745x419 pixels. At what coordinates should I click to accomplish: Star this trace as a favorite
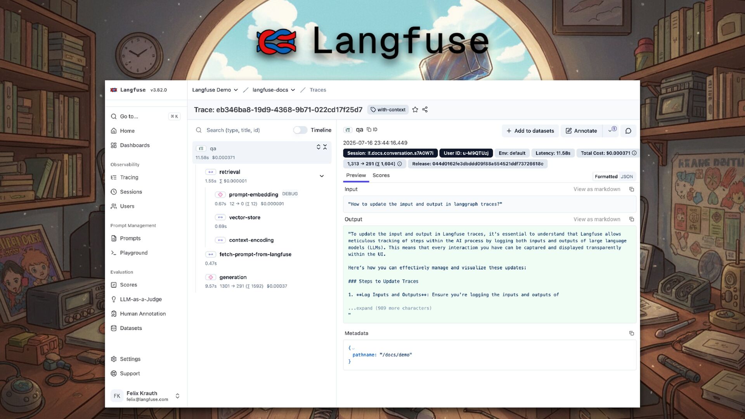tap(415, 110)
